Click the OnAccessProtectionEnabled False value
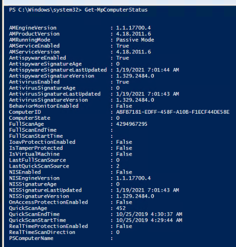 click(124, 202)
